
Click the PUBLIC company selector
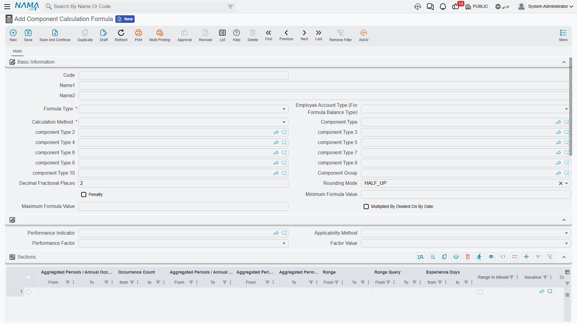tap(477, 6)
